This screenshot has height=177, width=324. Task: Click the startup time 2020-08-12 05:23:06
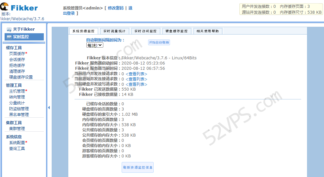(143, 63)
